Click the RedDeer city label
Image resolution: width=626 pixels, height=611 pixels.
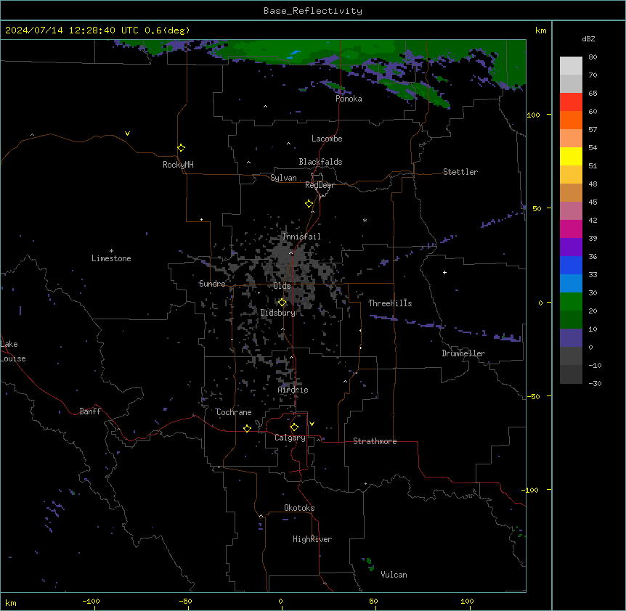pyautogui.click(x=320, y=185)
